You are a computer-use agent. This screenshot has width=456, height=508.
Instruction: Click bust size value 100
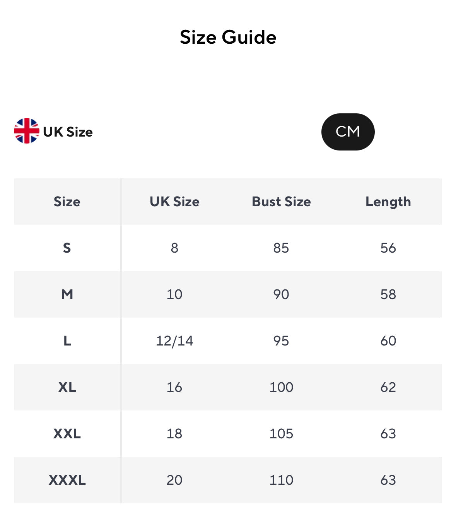pos(281,387)
